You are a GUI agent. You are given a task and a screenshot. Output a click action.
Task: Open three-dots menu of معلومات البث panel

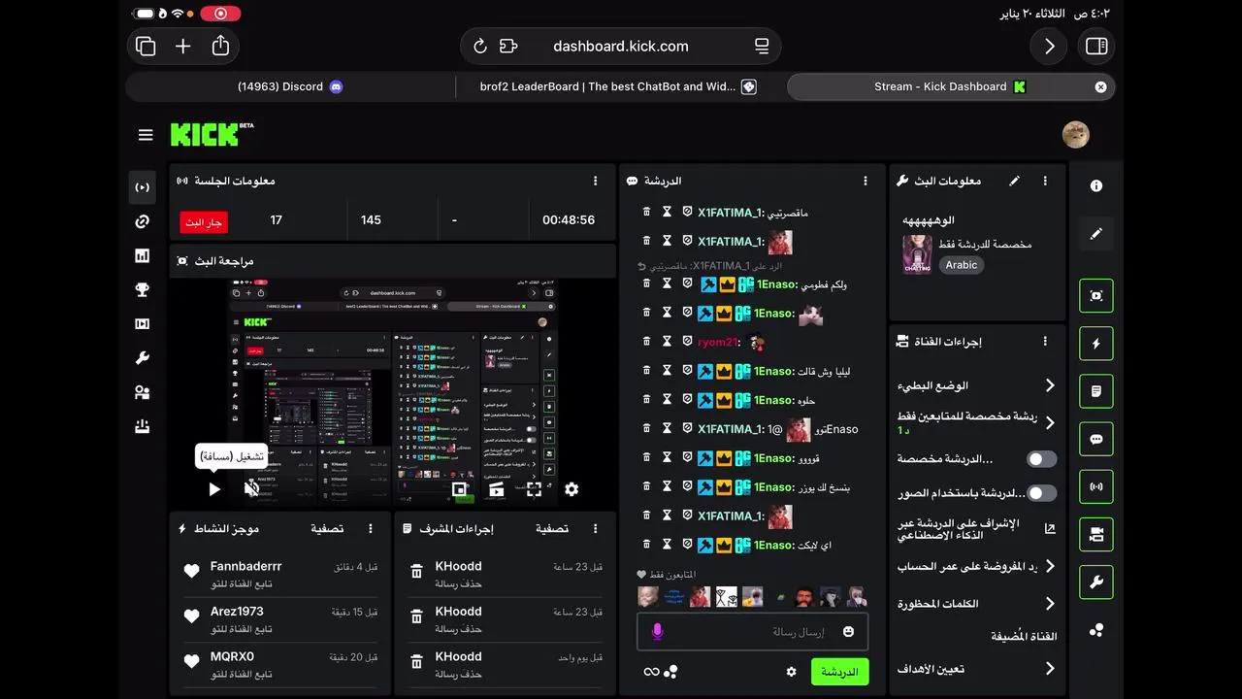[x=1045, y=181]
